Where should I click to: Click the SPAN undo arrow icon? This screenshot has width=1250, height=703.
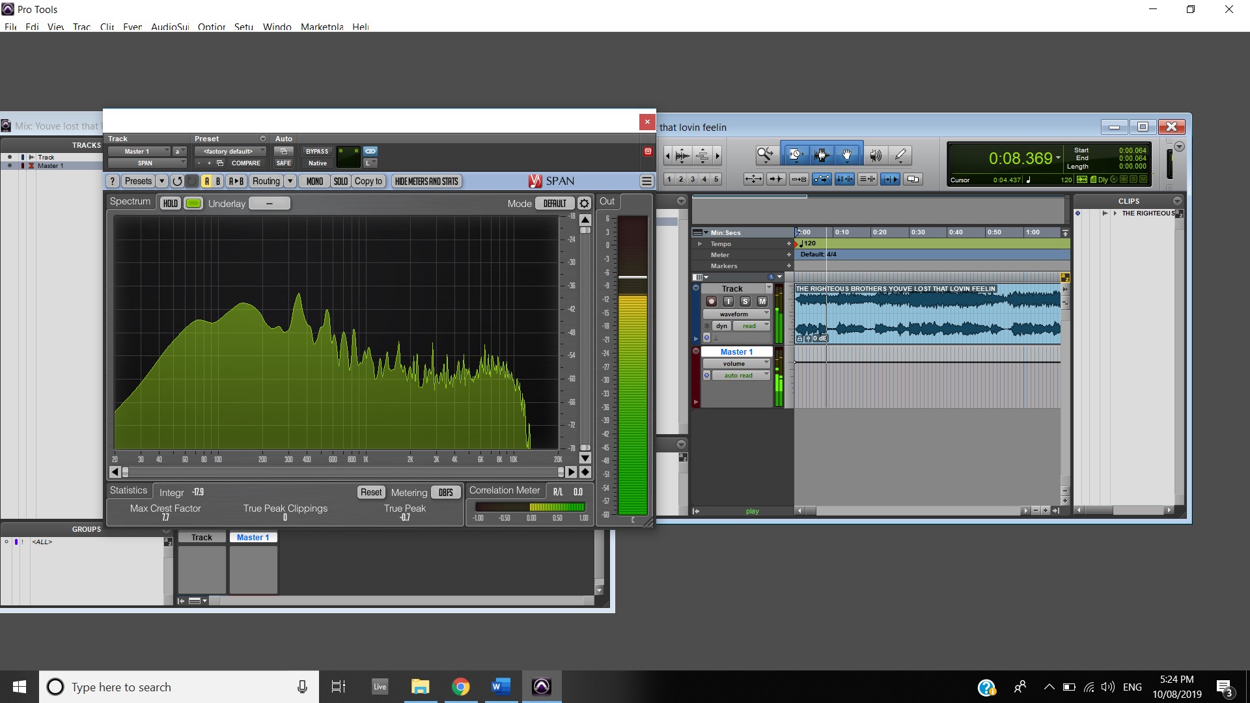177,181
